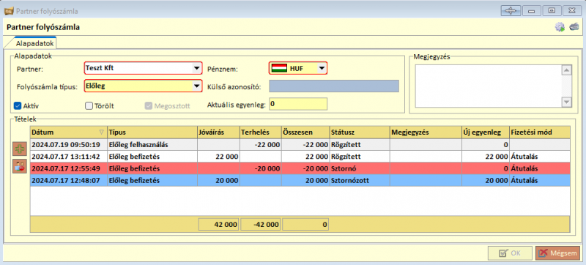Select the red 2024.07.17 12:55:49 row

(x=300, y=168)
